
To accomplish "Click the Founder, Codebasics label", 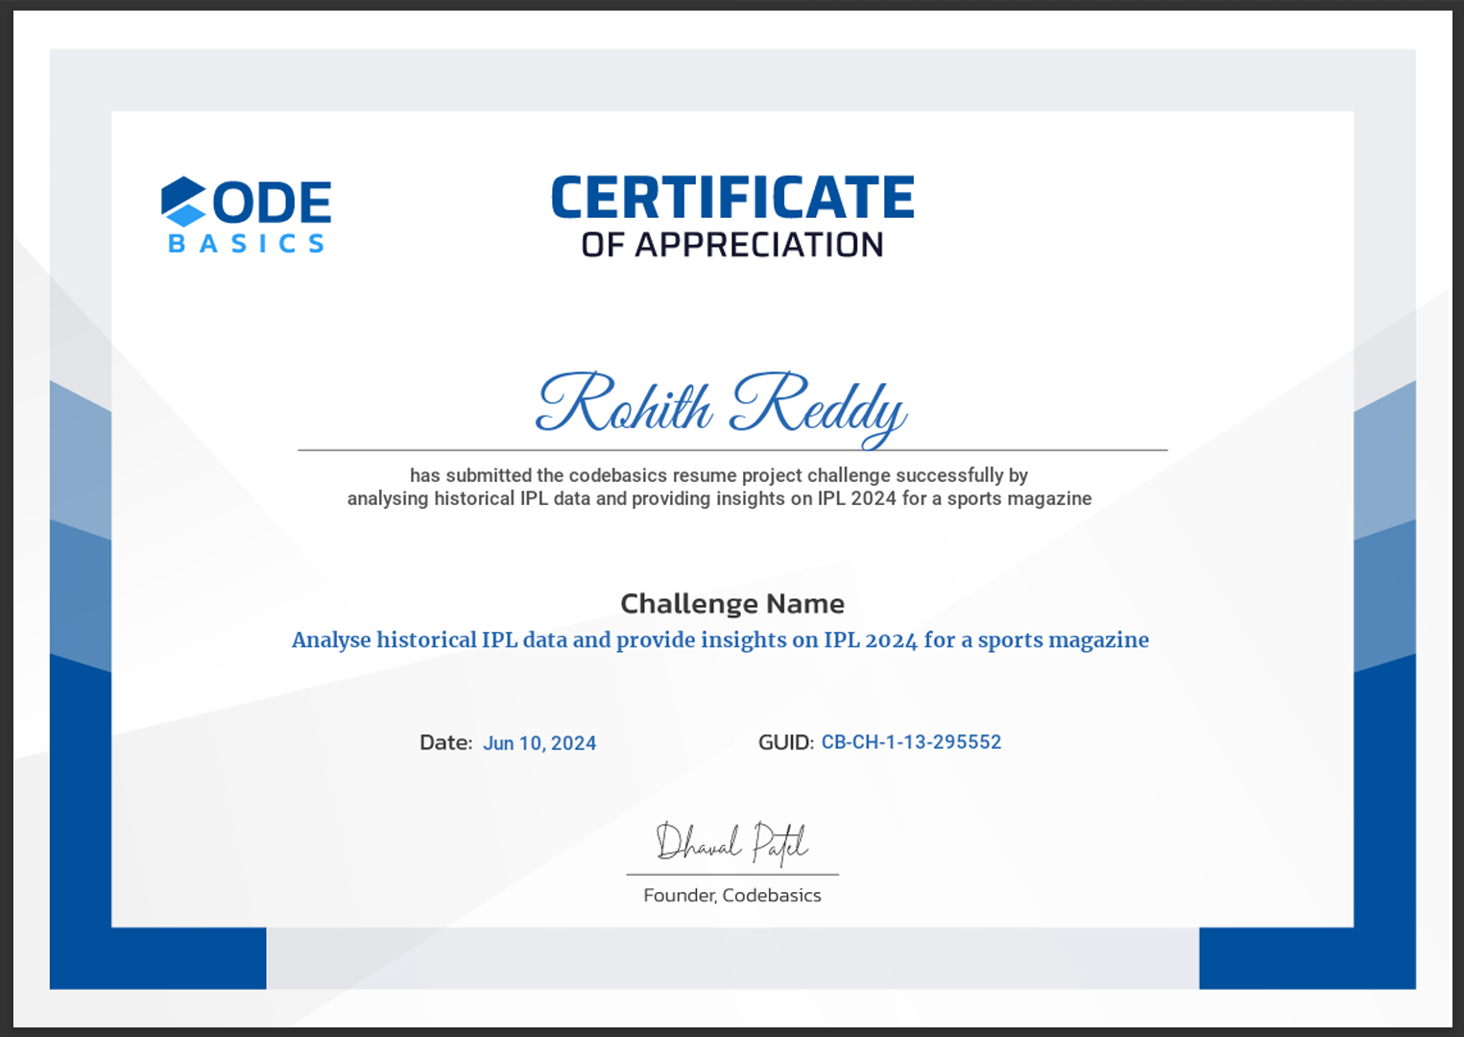I will (732, 894).
